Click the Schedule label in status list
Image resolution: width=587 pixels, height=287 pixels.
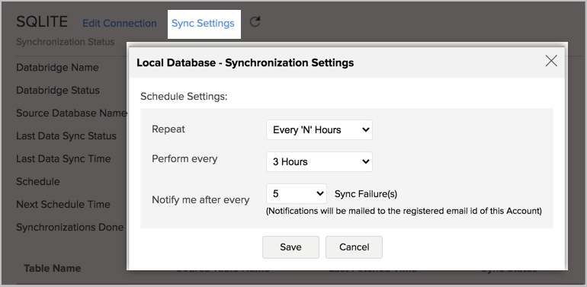click(38, 182)
